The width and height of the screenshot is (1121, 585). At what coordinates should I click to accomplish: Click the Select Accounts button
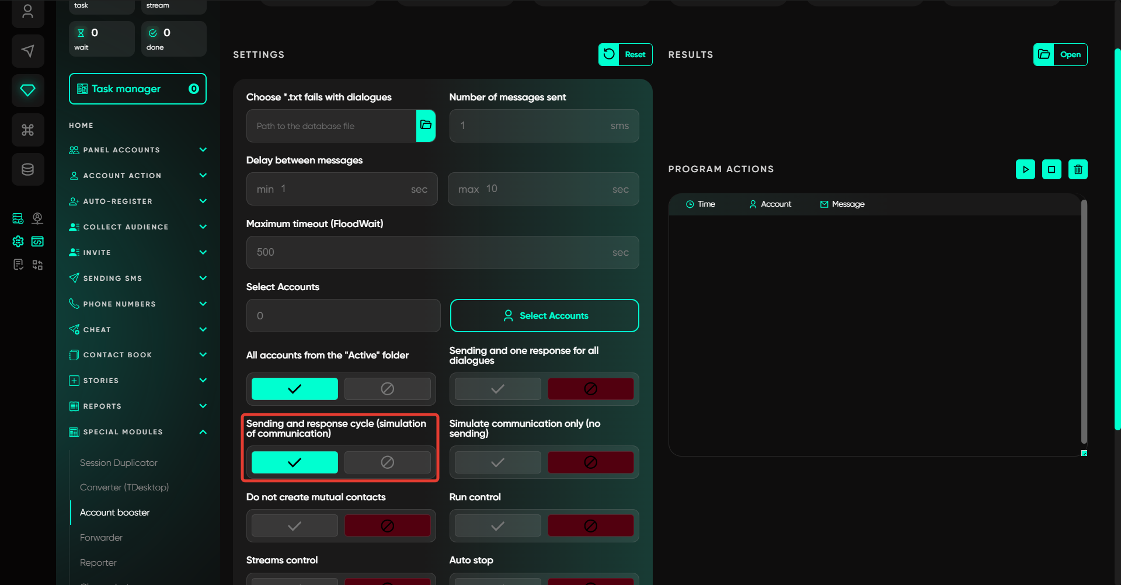(x=544, y=316)
